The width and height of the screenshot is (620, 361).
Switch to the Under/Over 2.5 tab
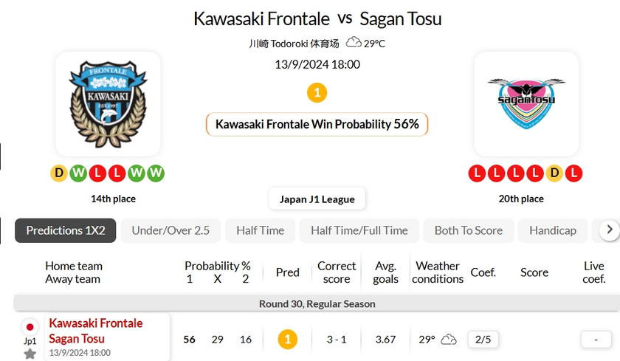pos(170,230)
